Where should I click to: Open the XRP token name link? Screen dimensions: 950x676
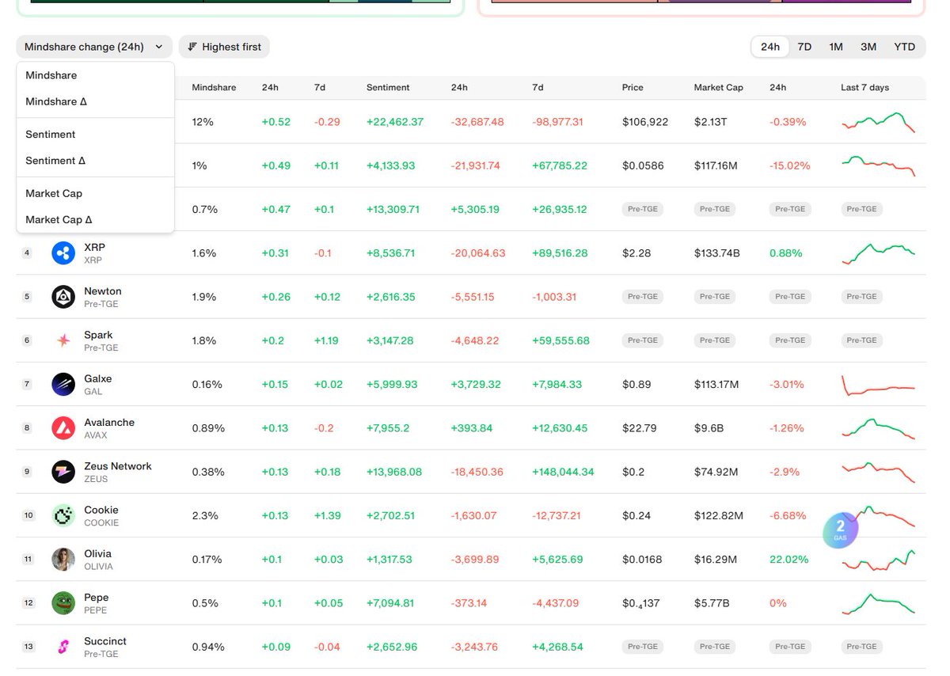coord(94,247)
